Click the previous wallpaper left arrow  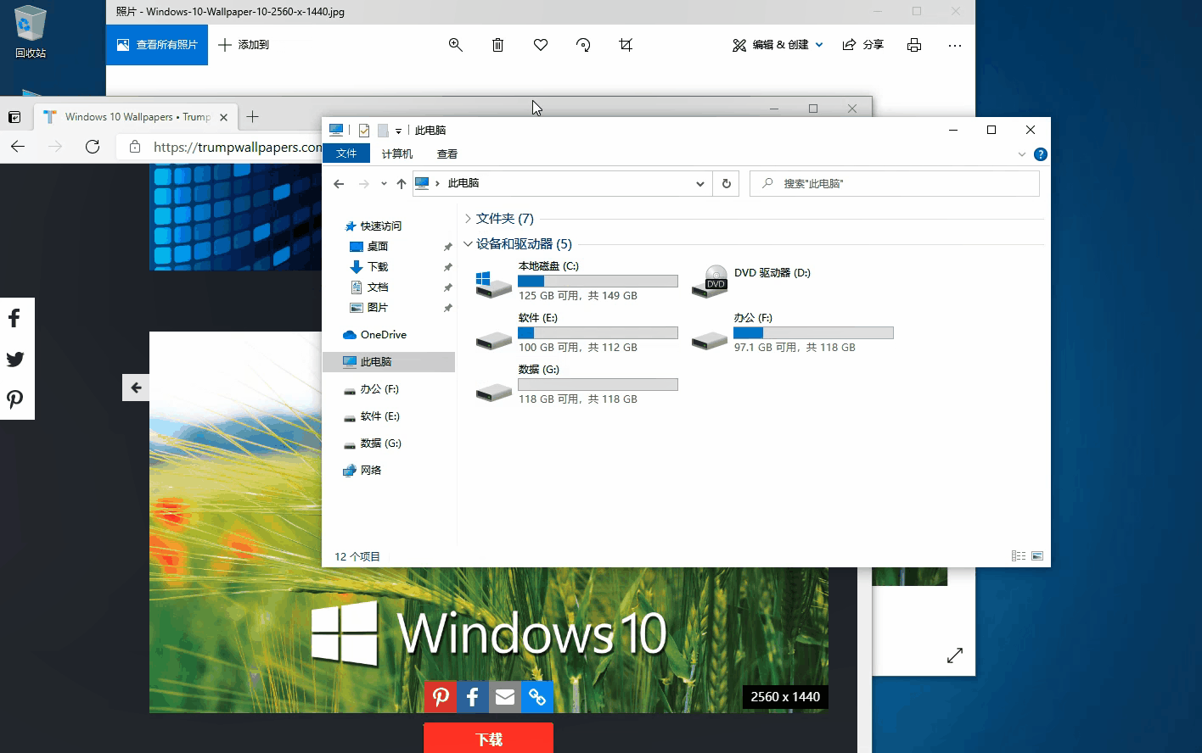coord(136,388)
